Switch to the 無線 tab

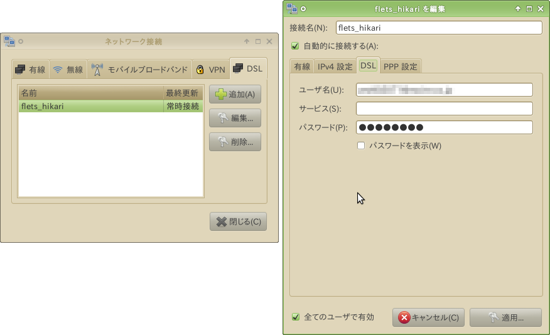coord(68,70)
